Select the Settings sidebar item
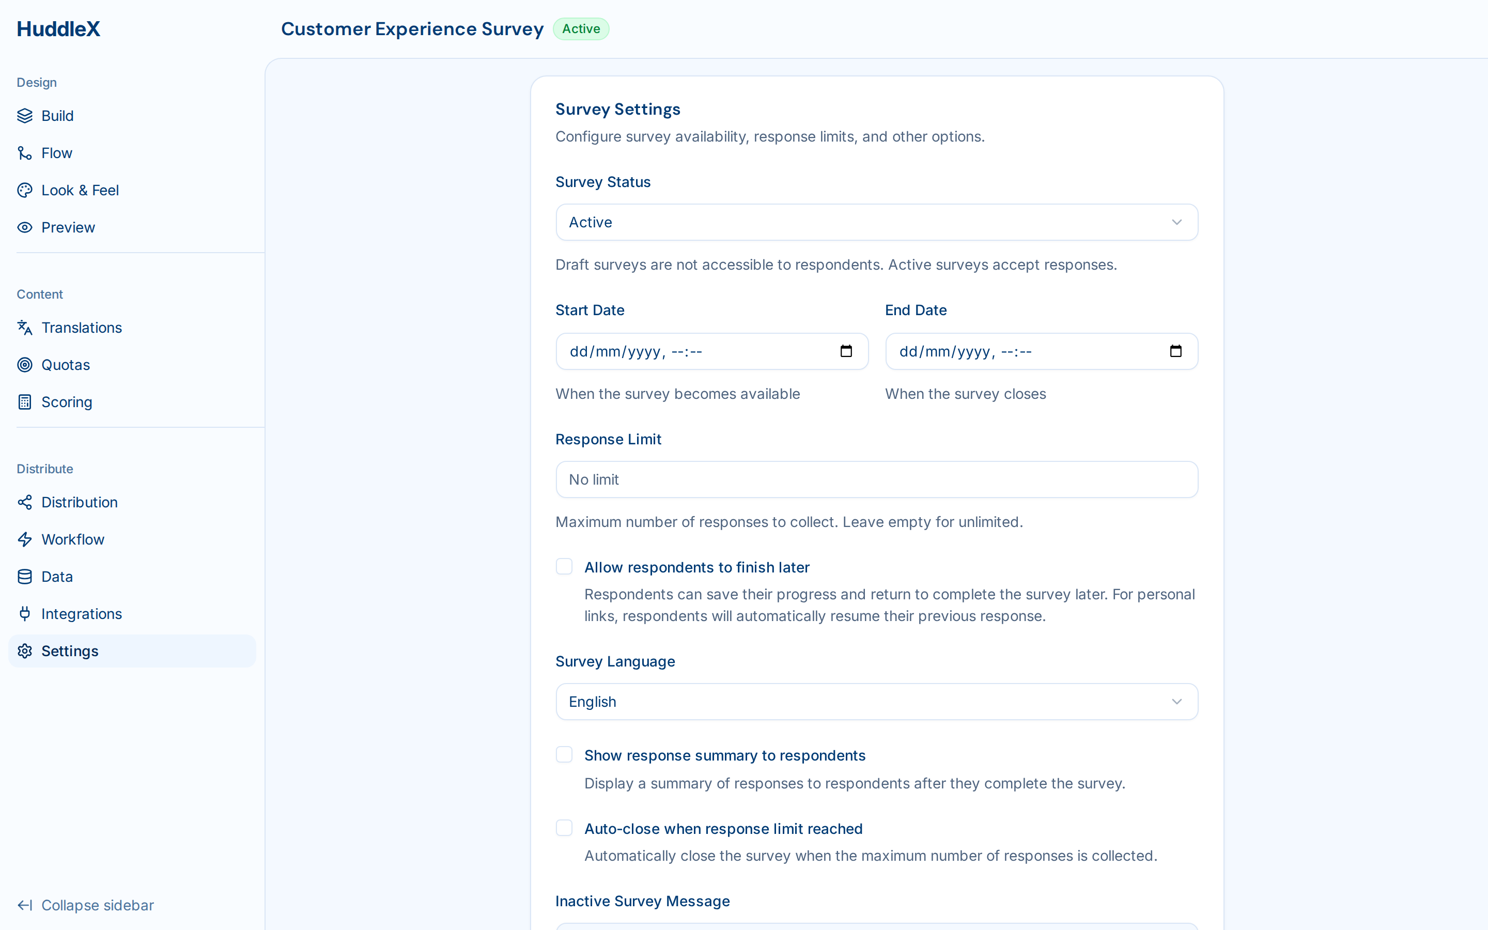The height and width of the screenshot is (930, 1488). coord(132,652)
